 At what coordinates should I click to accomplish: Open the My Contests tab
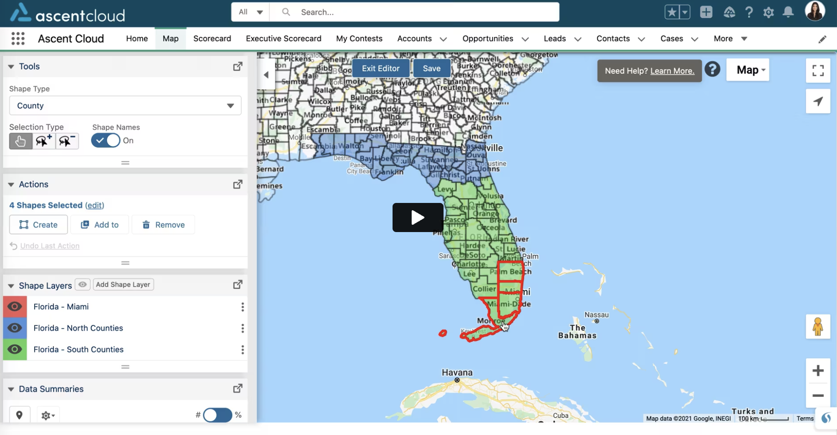pyautogui.click(x=359, y=39)
